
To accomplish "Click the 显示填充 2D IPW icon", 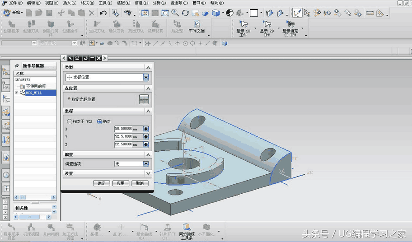I will [x=290, y=28].
